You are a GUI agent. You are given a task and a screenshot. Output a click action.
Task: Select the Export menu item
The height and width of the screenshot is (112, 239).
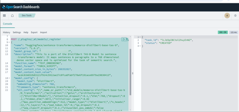[34, 32]
